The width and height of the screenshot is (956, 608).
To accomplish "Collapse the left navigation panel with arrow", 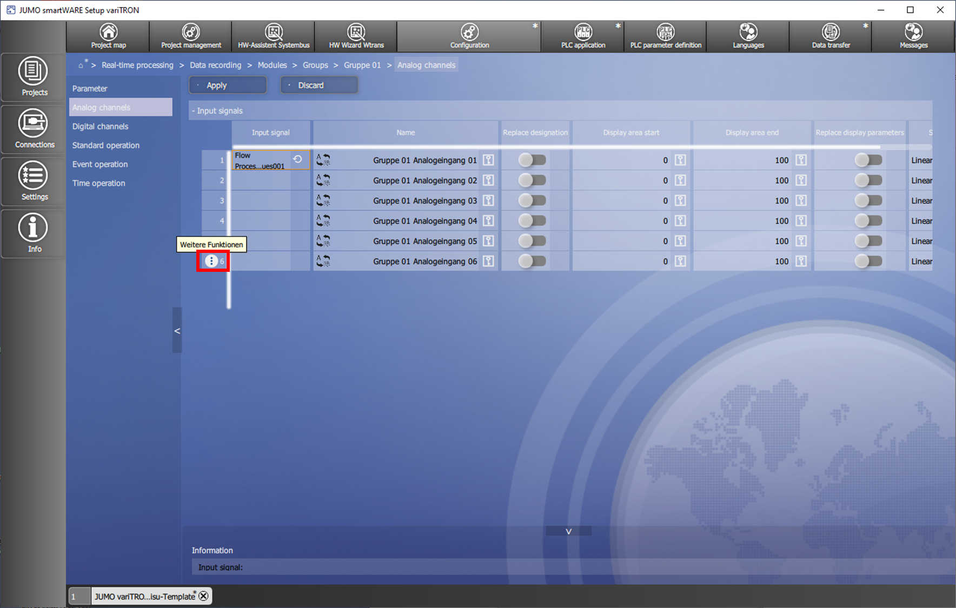I will click(177, 331).
